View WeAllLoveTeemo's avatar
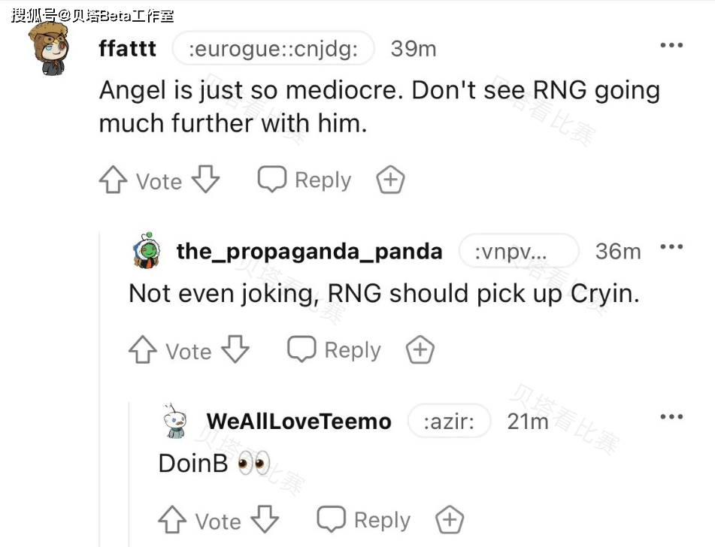The image size is (715, 547). click(174, 421)
